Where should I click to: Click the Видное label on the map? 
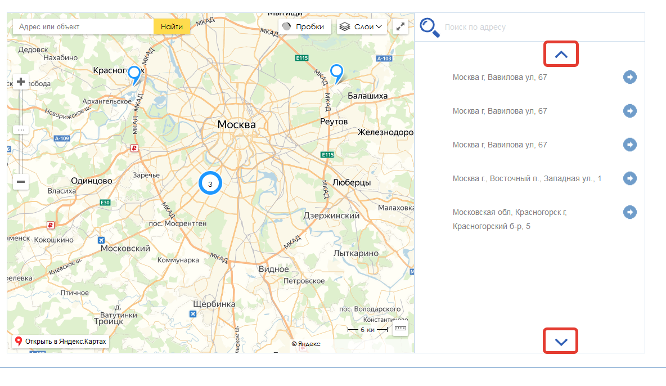[274, 269]
